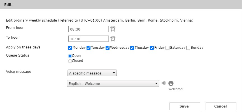Open the time picker for To hour

[113, 39]
